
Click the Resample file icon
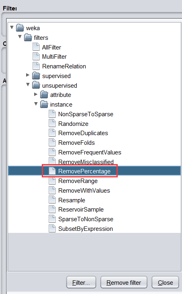click(x=52, y=200)
